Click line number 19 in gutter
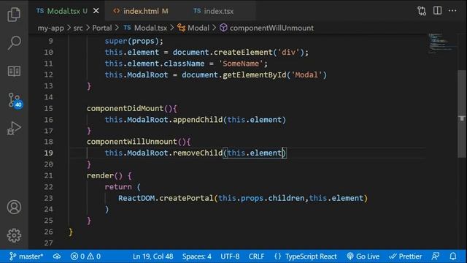 pos(48,153)
